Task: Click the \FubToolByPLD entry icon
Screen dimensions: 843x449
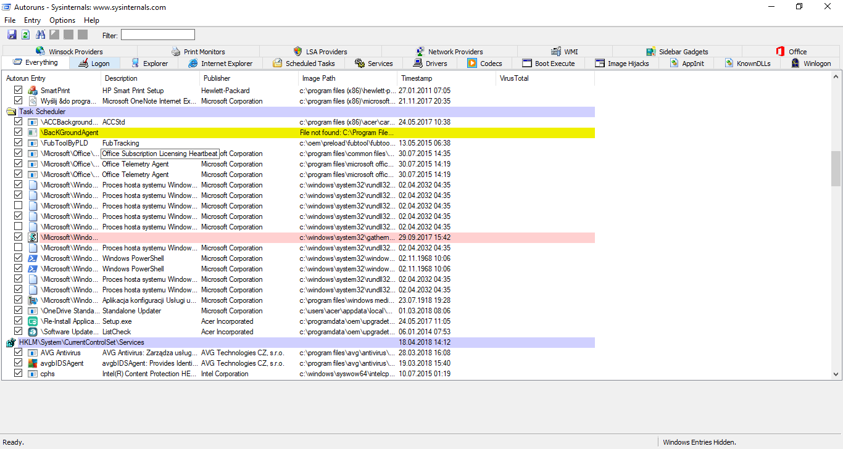Action: pyautogui.click(x=33, y=143)
